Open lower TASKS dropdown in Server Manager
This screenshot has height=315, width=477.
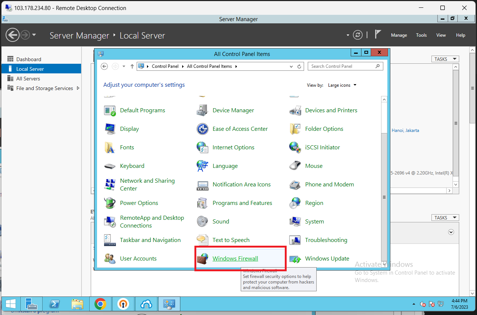click(445, 218)
